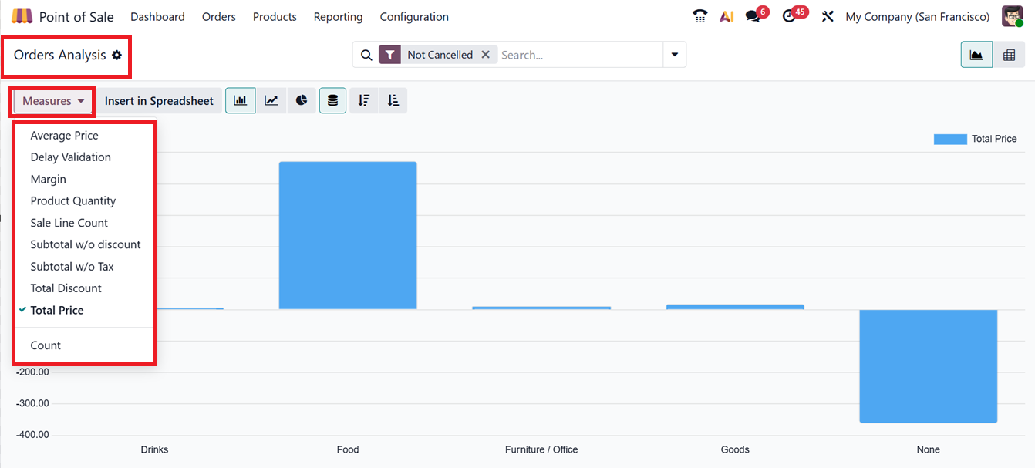Toggle the Total Price legend swatch
This screenshot has height=468, width=1035.
pos(949,139)
